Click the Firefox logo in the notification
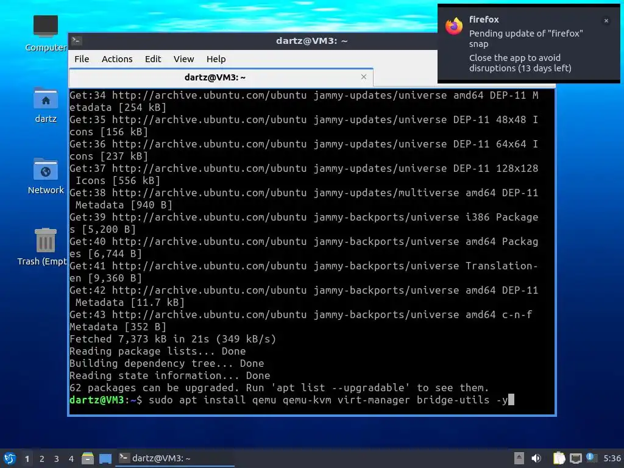The width and height of the screenshot is (624, 468). point(454,26)
